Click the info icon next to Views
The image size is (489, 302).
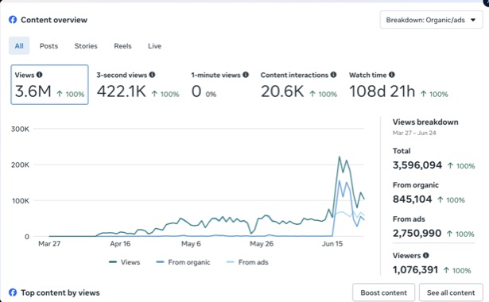pyautogui.click(x=39, y=75)
